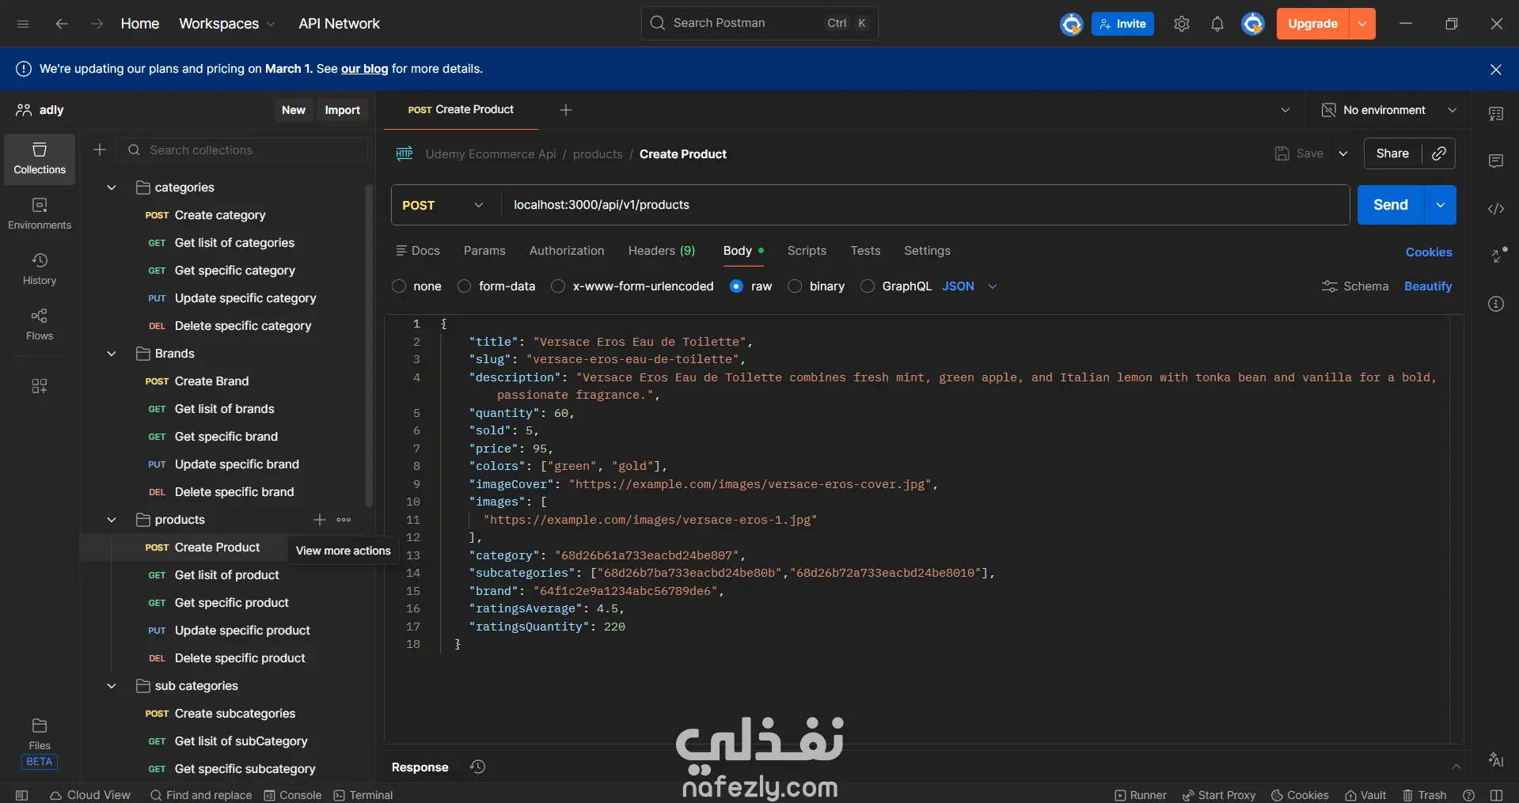Open the Collections sidebar panel
Viewport: 1519px width, 803px height.
point(40,159)
